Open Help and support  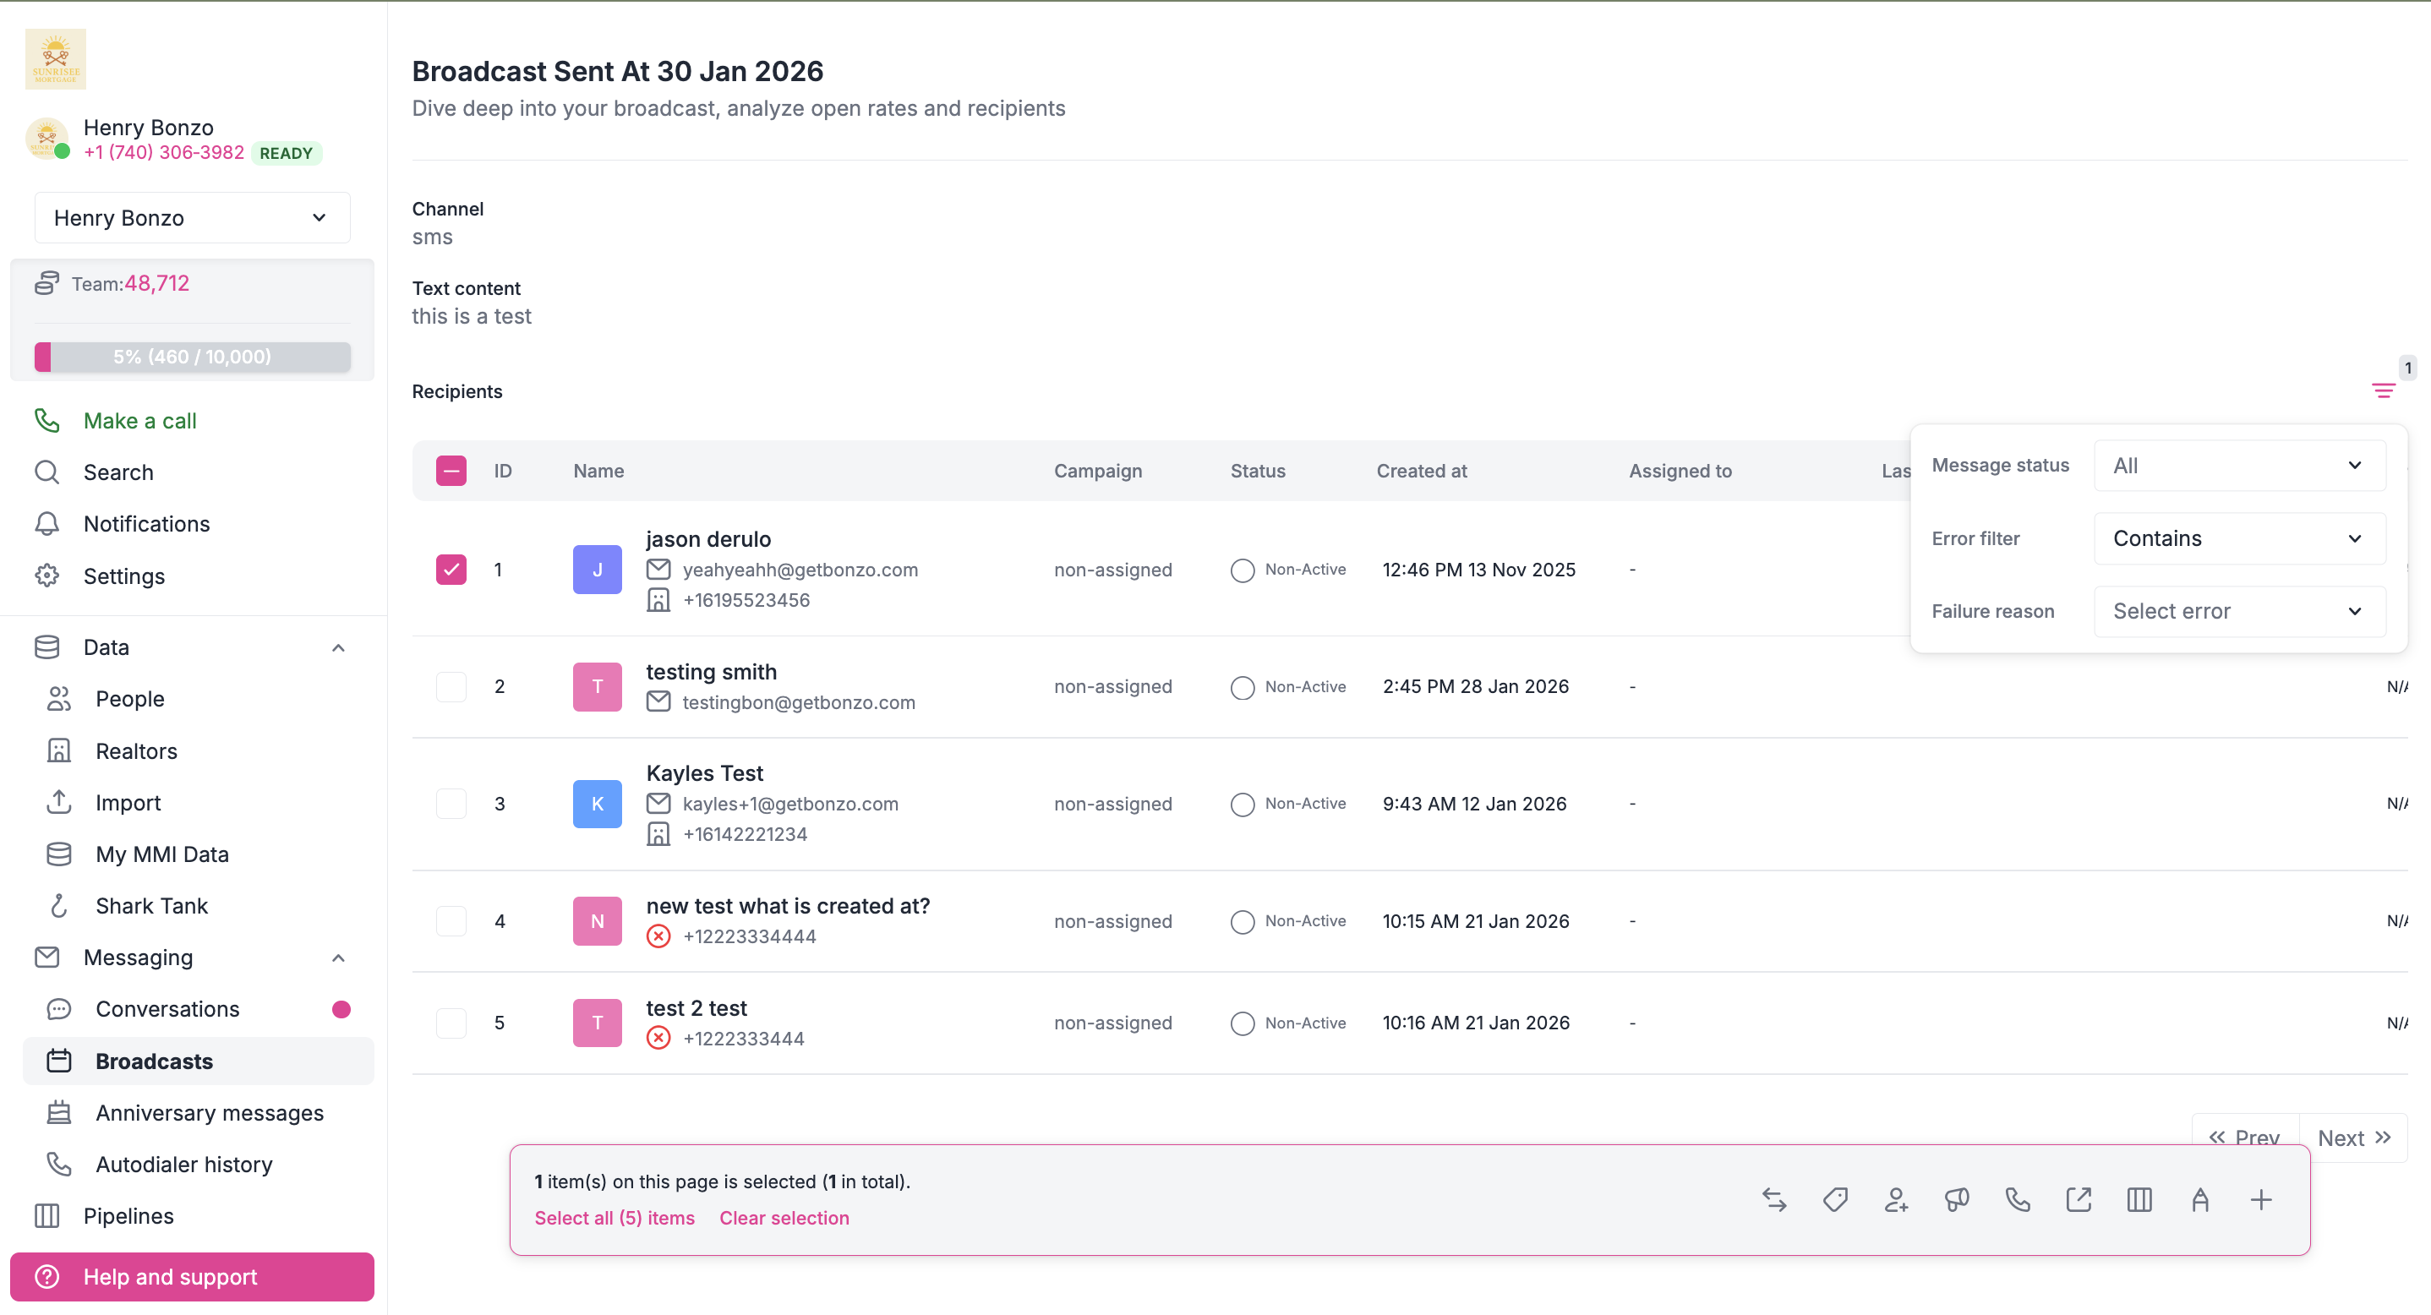[x=193, y=1277]
